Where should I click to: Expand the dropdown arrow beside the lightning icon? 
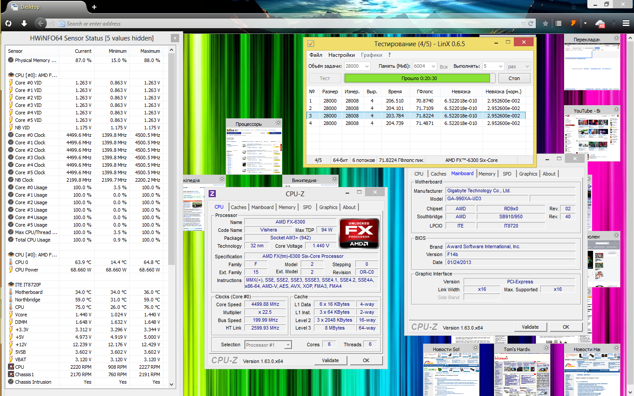[585, 23]
